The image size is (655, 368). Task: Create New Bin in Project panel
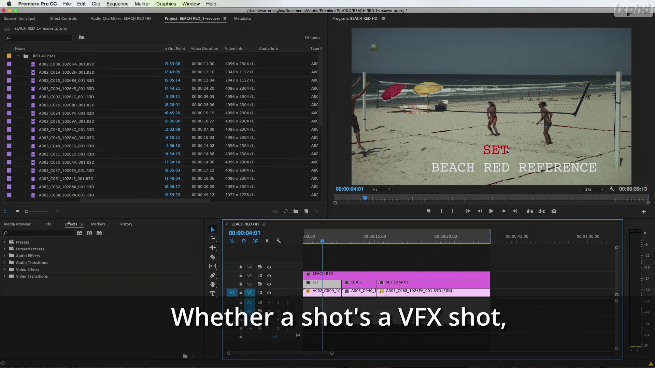point(296,211)
